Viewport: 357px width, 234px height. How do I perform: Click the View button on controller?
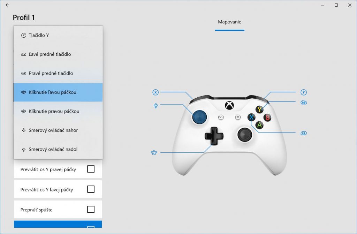(221, 117)
